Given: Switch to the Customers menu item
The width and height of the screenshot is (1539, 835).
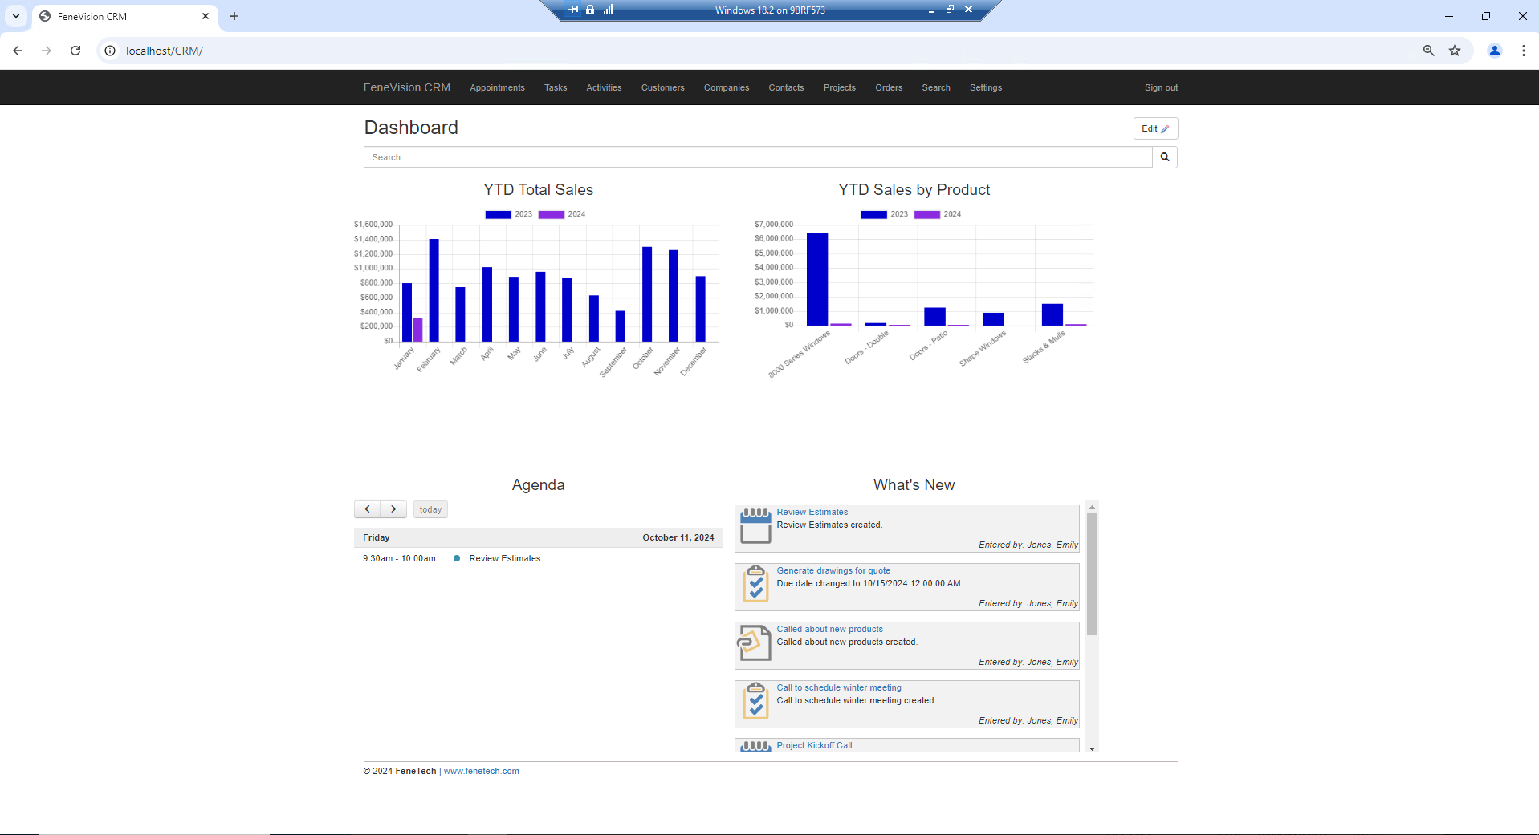Looking at the screenshot, I should pyautogui.click(x=662, y=87).
